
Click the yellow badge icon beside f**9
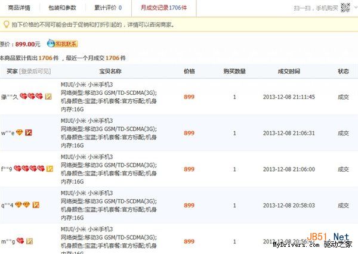coord(50,169)
